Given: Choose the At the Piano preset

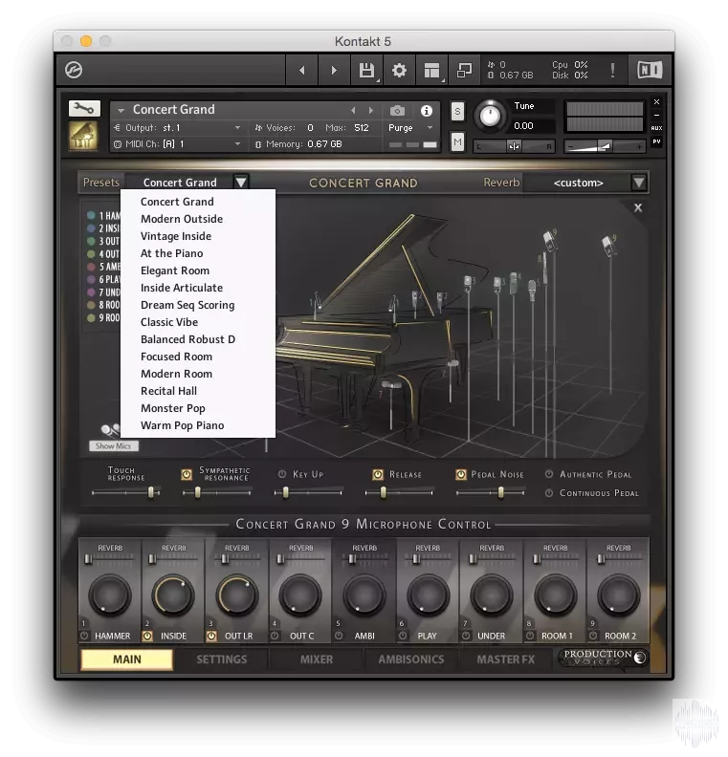Looking at the screenshot, I should pos(171,253).
